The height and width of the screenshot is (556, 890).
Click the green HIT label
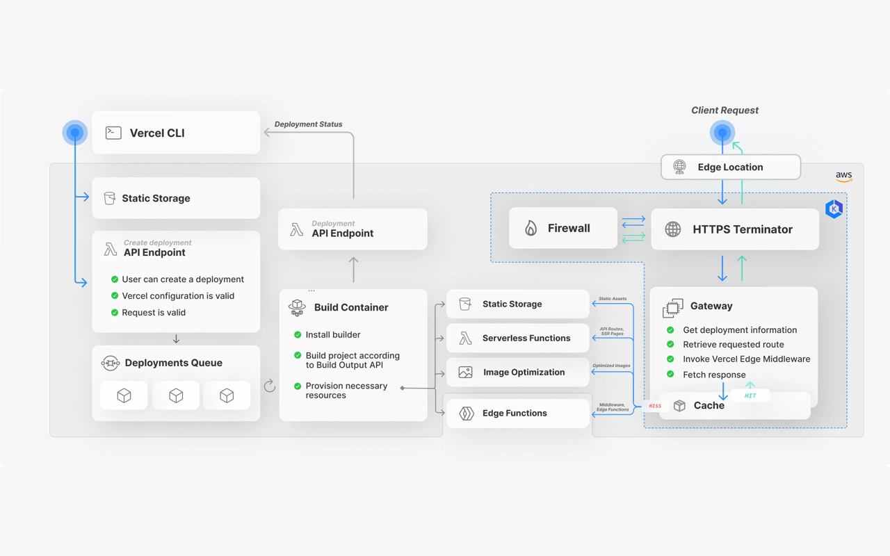750,395
